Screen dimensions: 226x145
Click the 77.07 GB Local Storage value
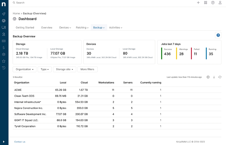(x=58, y=53)
